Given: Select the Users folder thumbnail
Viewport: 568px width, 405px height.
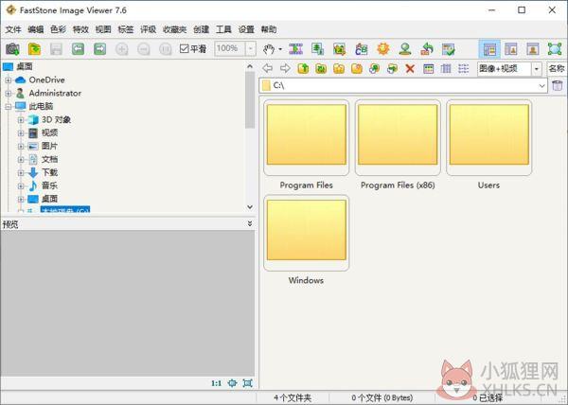Looking at the screenshot, I should point(489,137).
